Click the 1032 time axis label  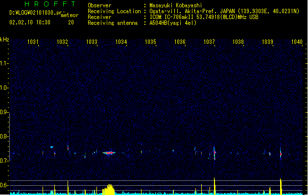[63, 41]
